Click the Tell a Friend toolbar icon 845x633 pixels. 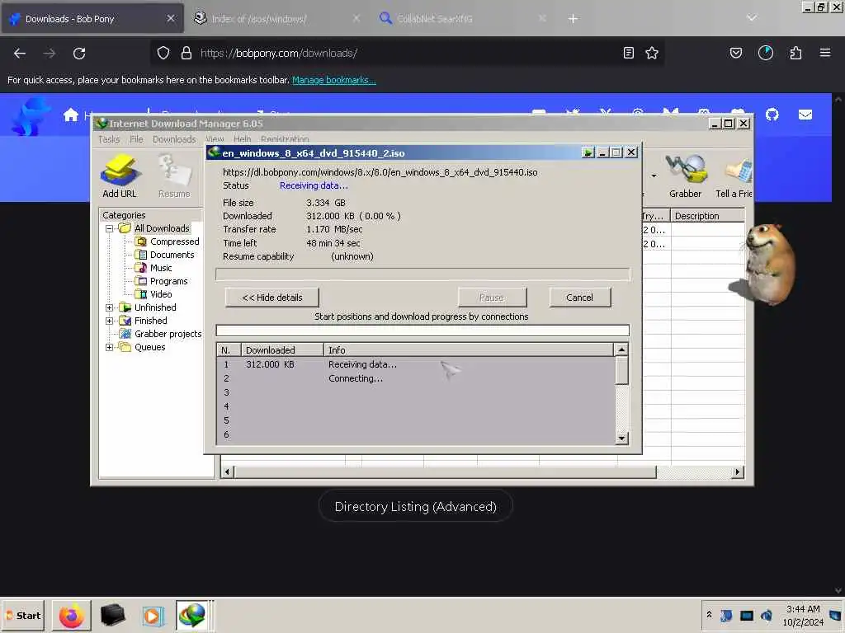(734, 176)
